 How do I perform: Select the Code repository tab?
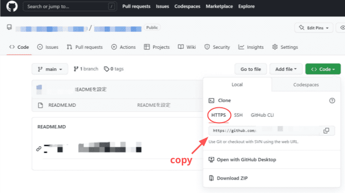(19, 47)
